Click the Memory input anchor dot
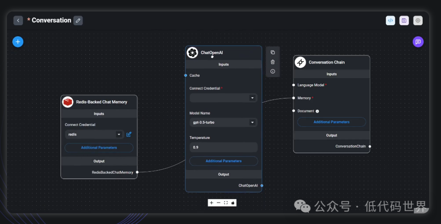Viewport: 441px width, 224px height. pyautogui.click(x=294, y=98)
